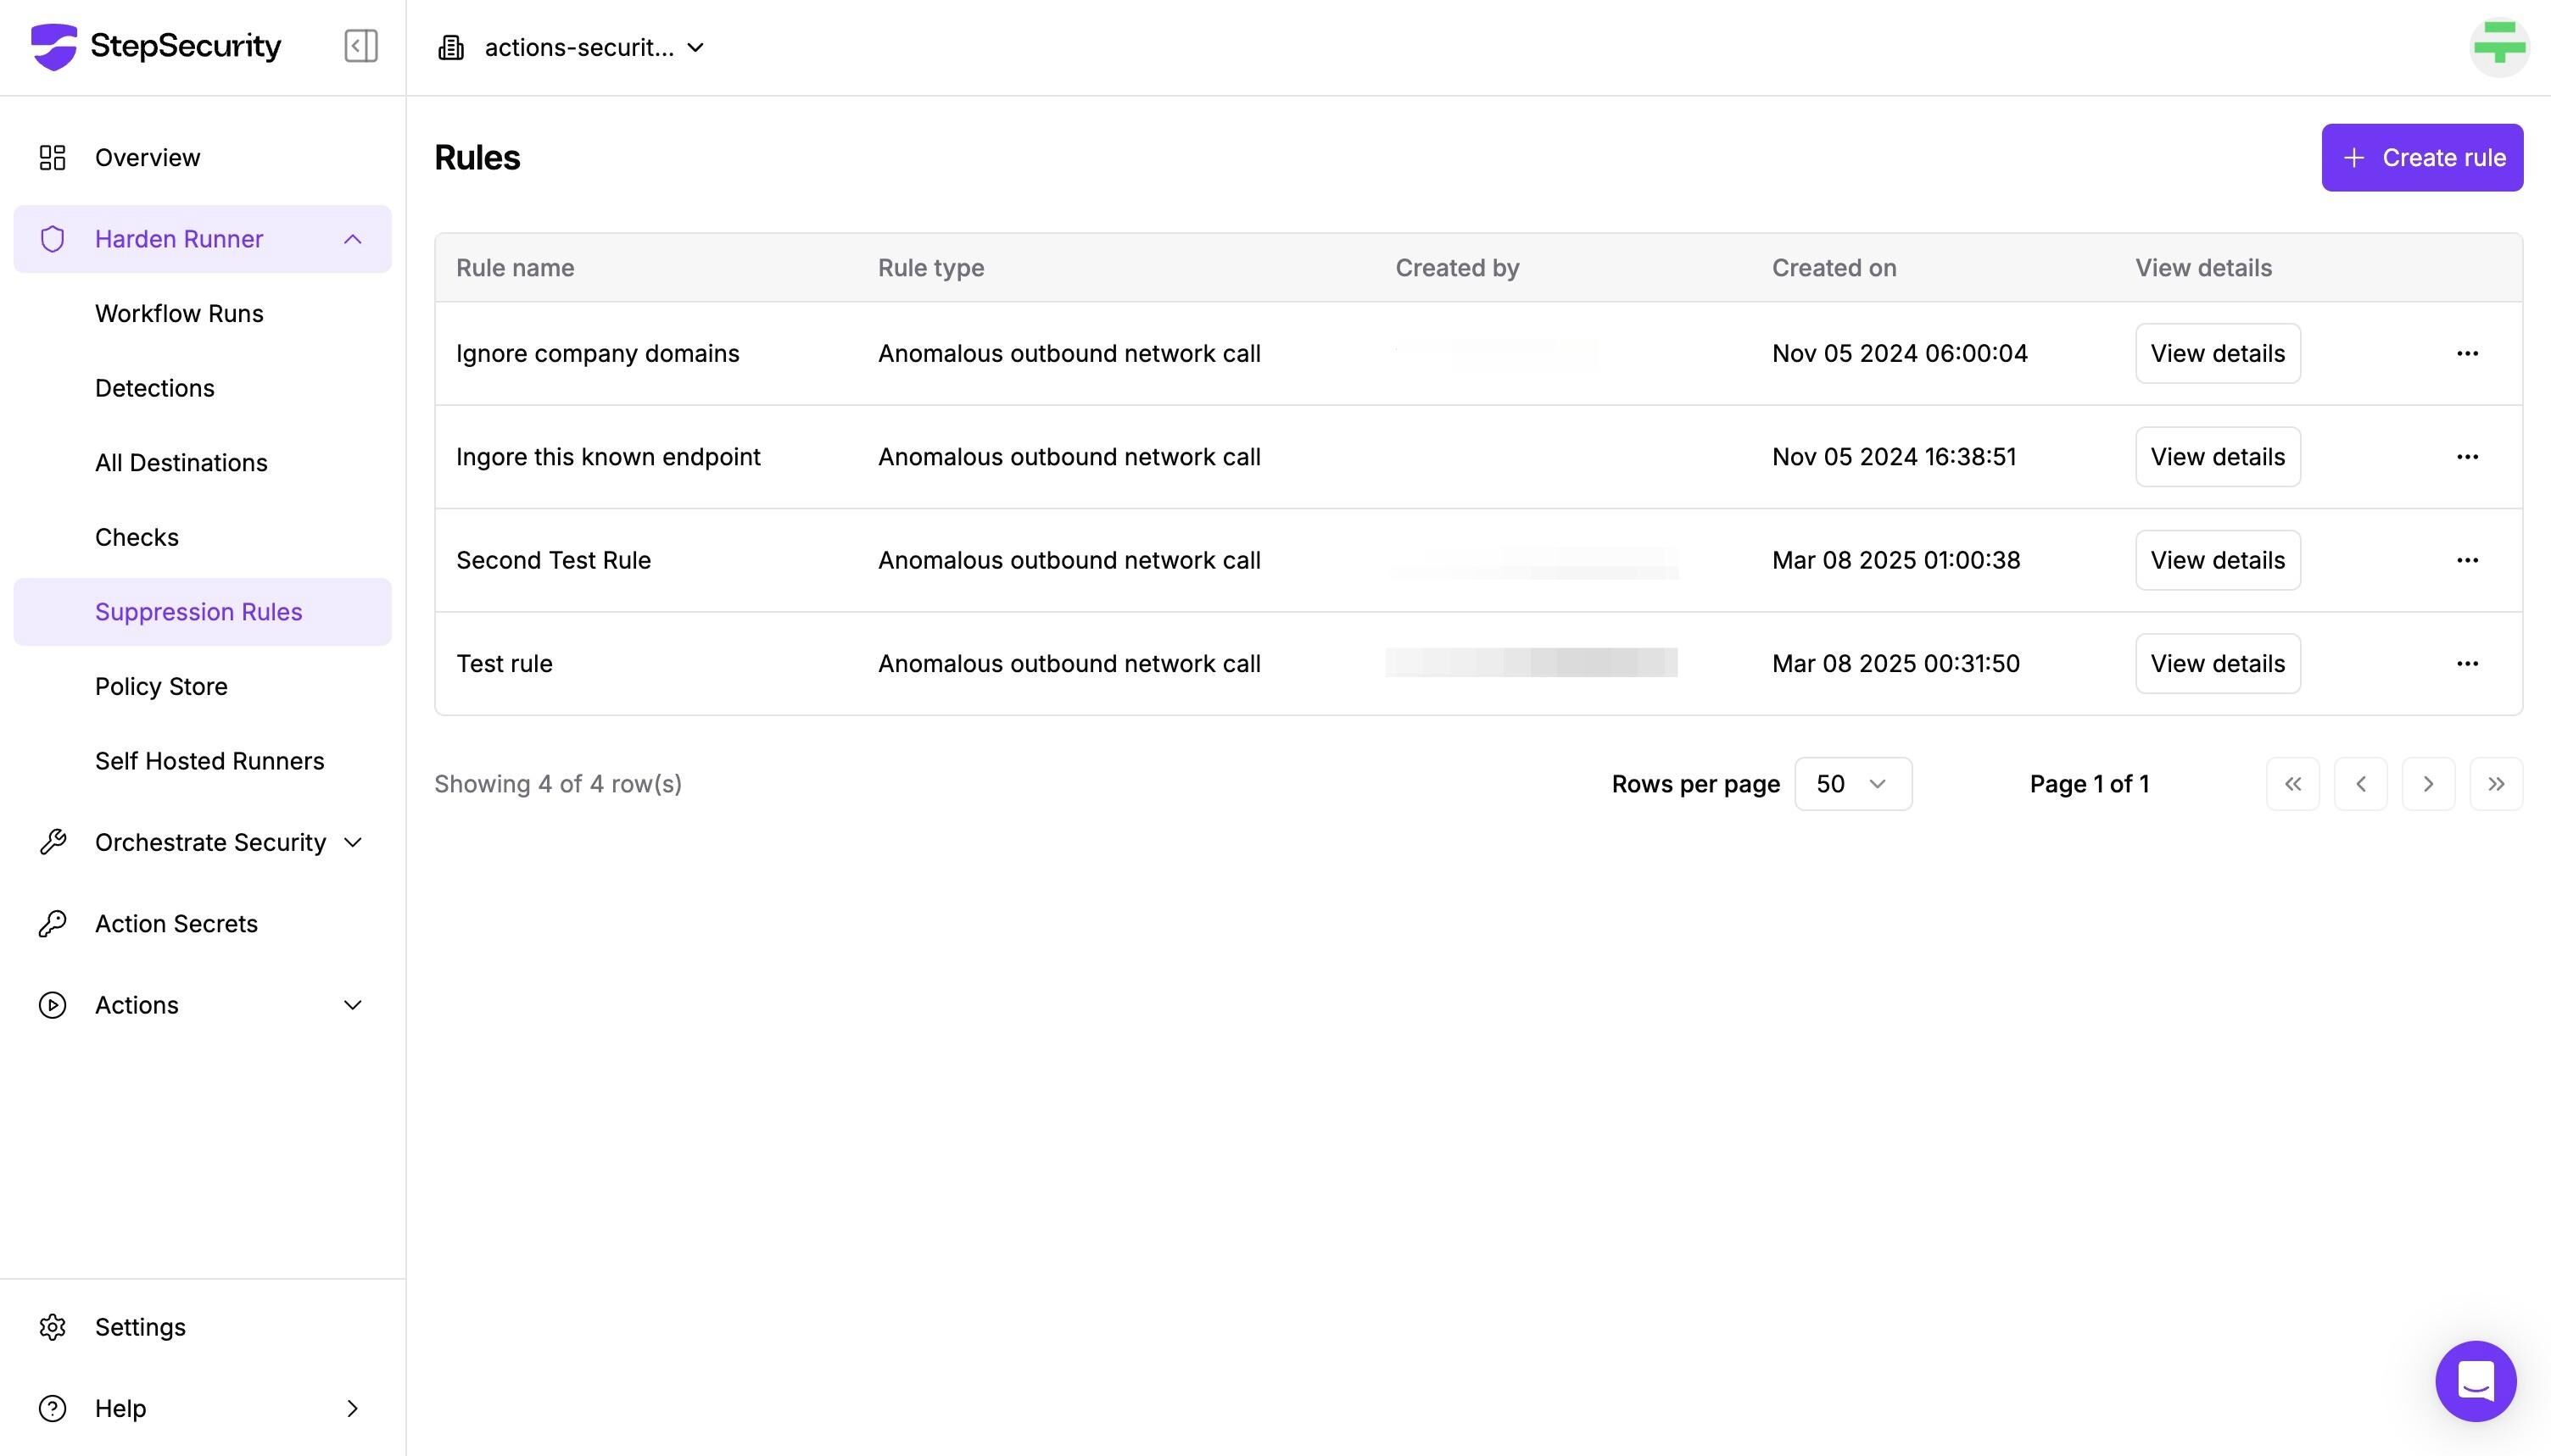View details for Ignore company domains
Screen dimensions: 2551x1456
tap(2218, 353)
